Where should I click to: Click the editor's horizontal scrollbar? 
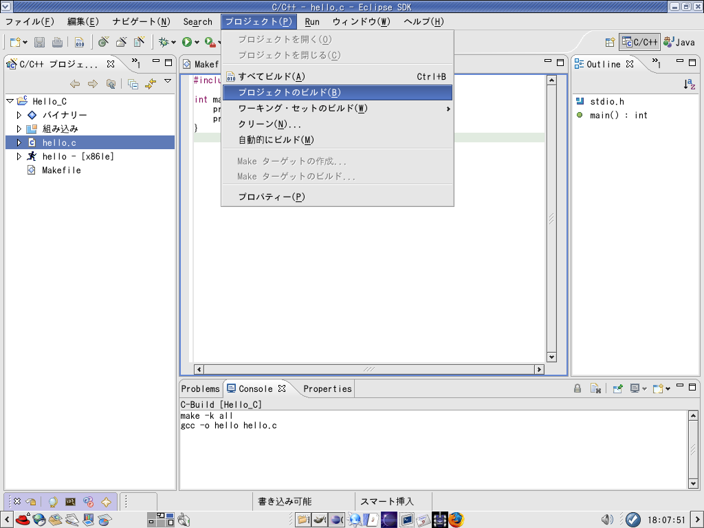368,369
